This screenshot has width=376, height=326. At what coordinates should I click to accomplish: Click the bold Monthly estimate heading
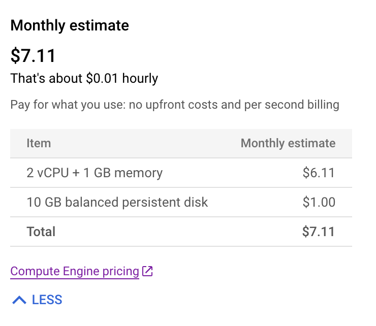tap(70, 25)
